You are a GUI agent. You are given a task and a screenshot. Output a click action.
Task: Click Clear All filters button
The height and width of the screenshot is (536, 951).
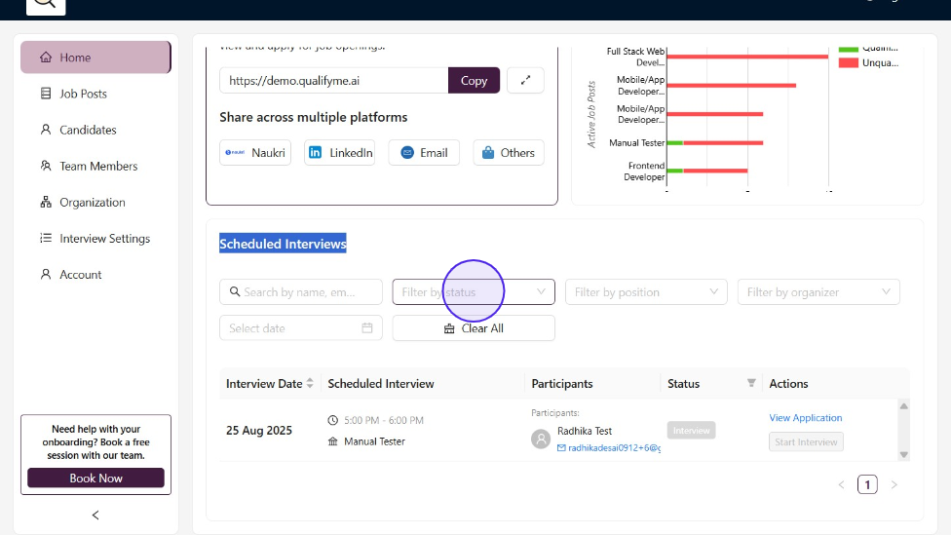pos(474,328)
